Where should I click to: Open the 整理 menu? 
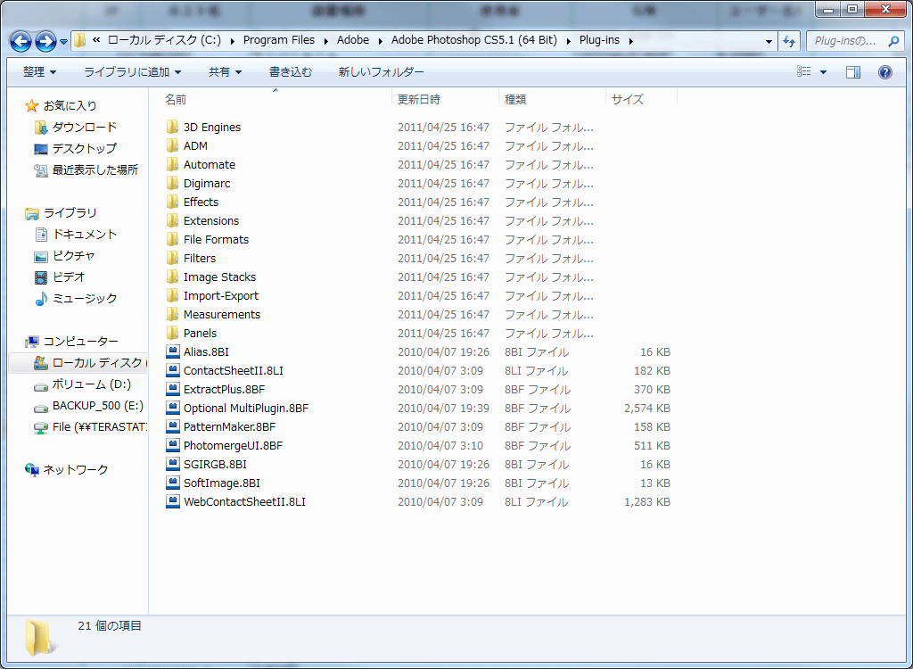click(39, 71)
